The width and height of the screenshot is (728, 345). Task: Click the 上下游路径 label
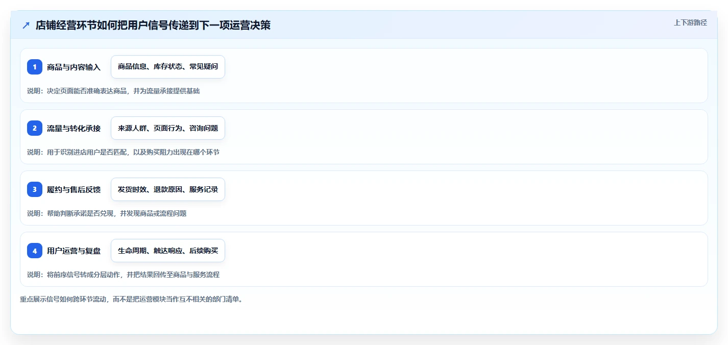690,22
